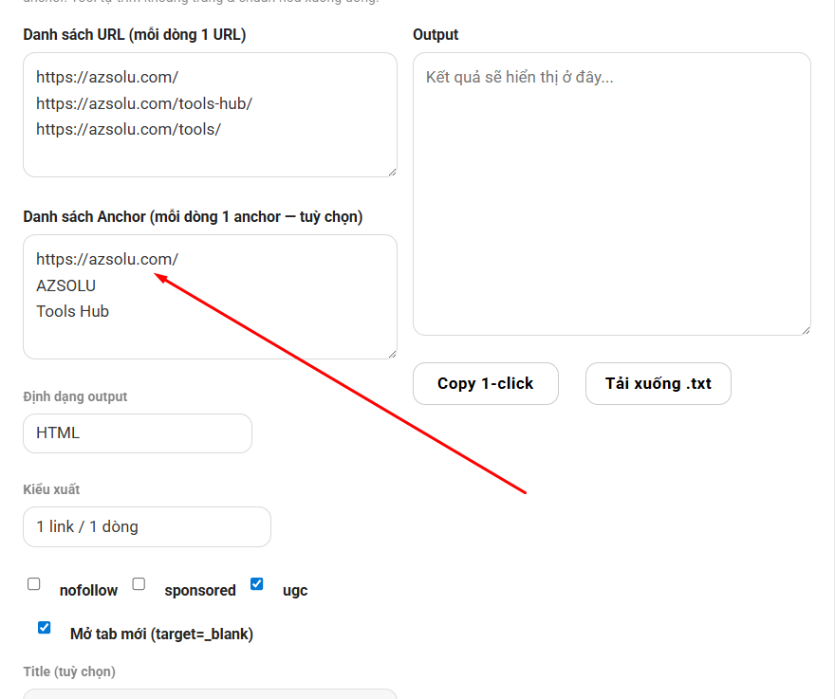Uncheck the ugc checkbox
This screenshot has height=699, width=835.
(x=257, y=584)
